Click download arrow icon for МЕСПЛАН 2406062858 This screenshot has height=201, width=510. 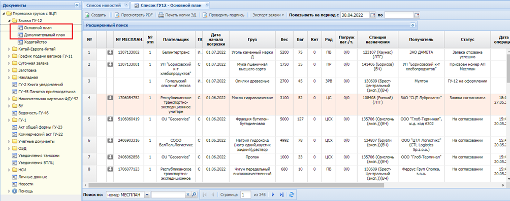(x=110, y=157)
